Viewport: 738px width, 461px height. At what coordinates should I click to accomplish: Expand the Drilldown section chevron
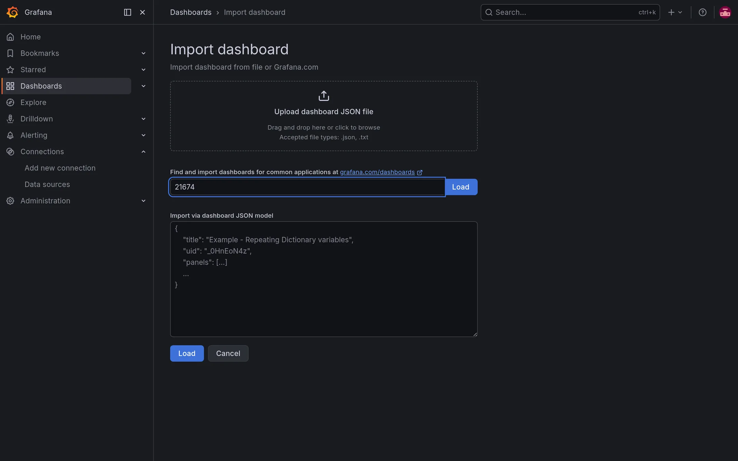pos(143,119)
